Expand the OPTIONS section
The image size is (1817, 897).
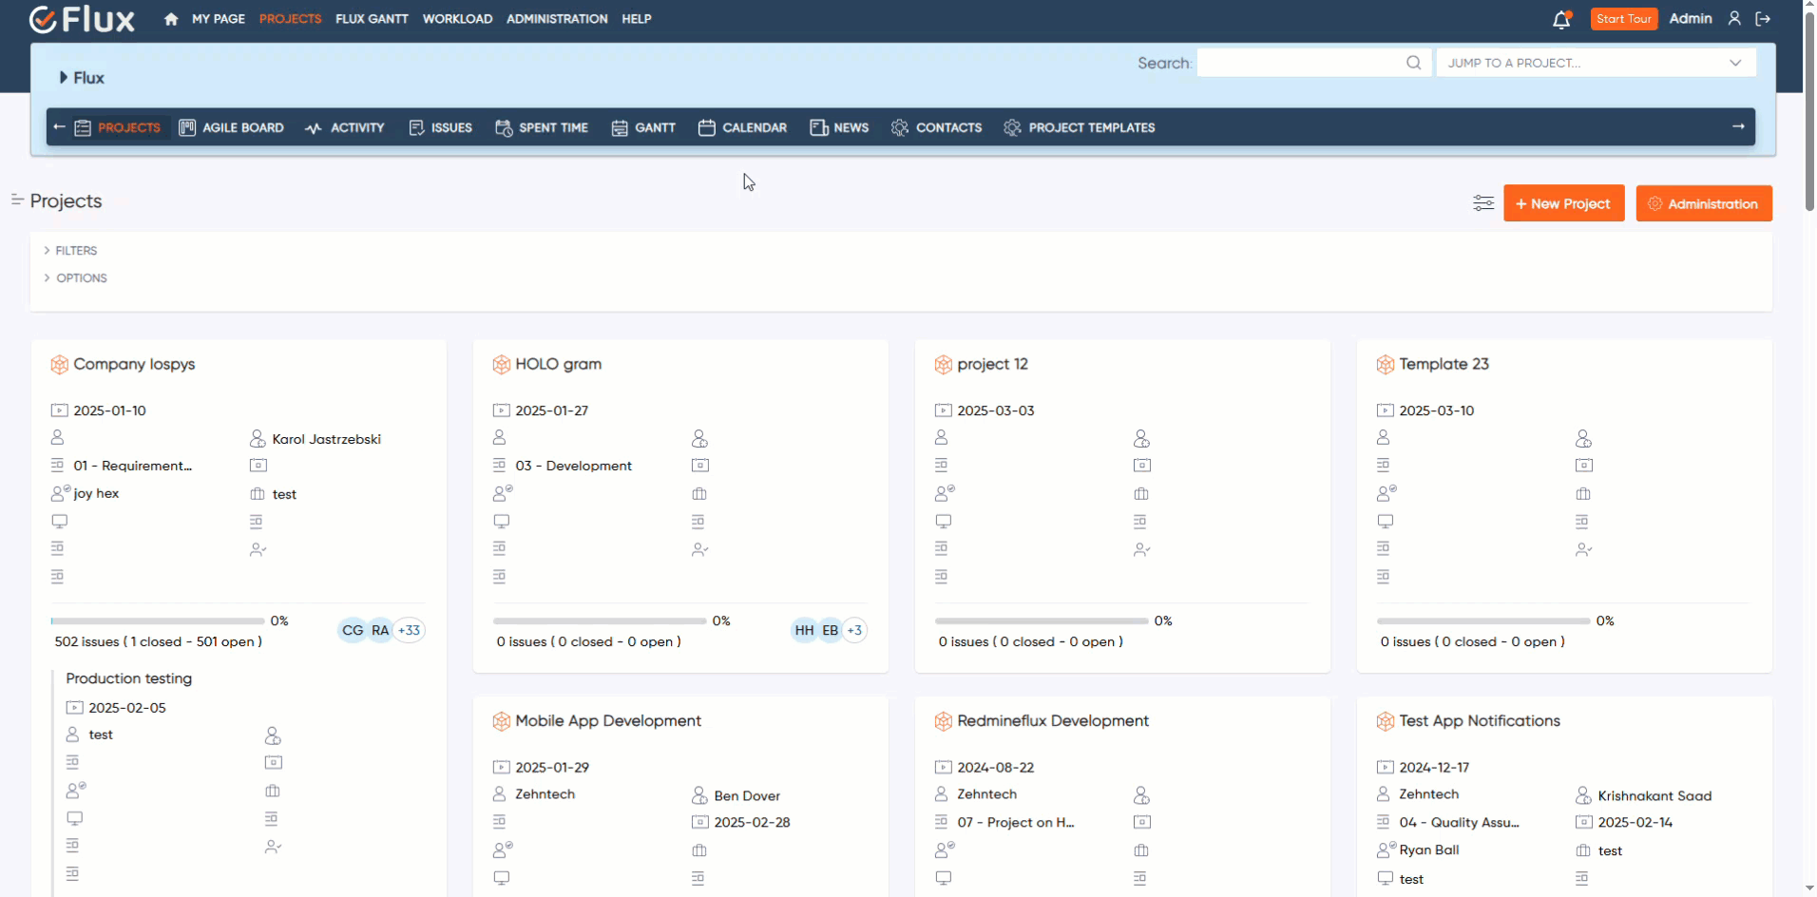click(75, 278)
